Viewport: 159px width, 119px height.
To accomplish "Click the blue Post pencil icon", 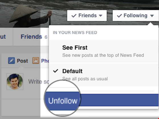I will coord(11,60).
